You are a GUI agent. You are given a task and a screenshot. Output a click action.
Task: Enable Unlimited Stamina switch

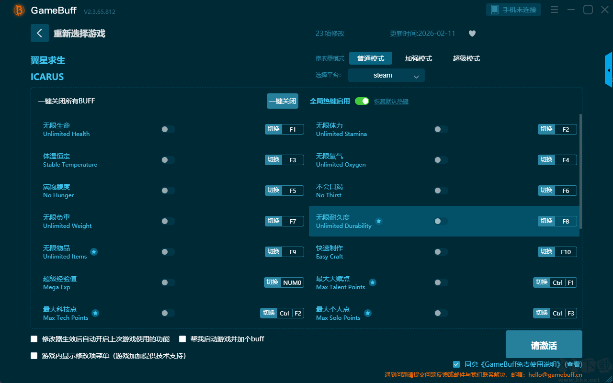tap(441, 129)
